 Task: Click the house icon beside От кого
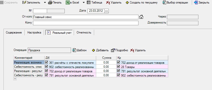141,17
